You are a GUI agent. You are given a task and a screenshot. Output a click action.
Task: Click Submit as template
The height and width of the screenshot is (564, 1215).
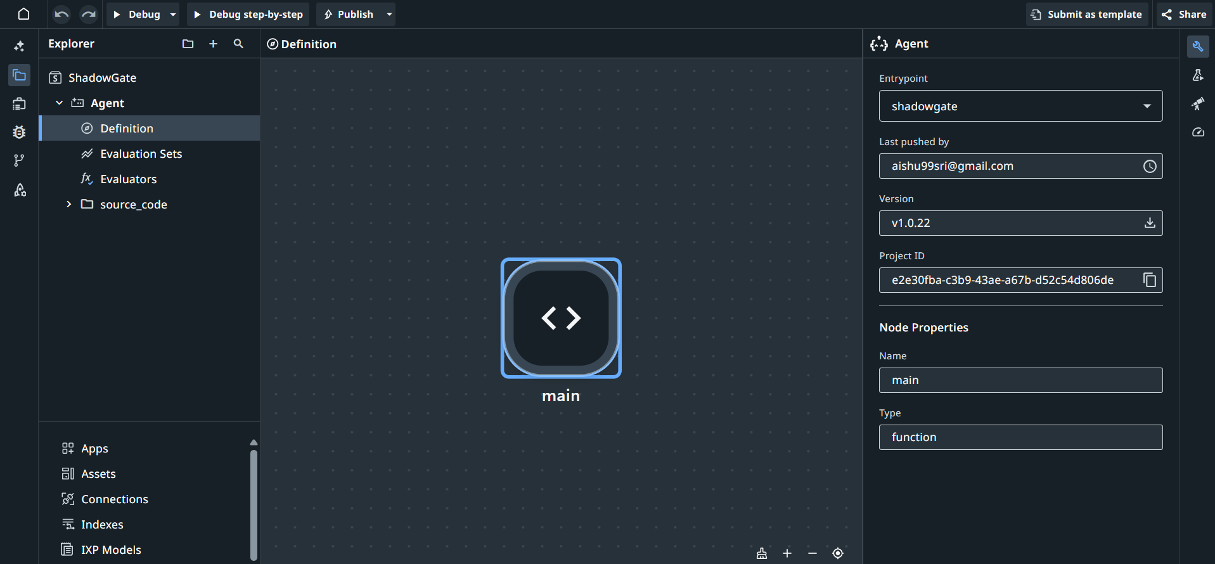[1087, 14]
